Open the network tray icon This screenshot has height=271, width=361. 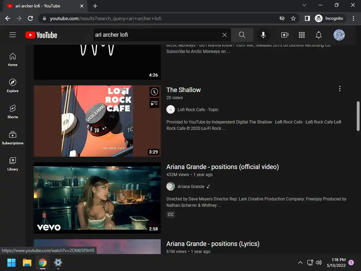tap(310, 263)
